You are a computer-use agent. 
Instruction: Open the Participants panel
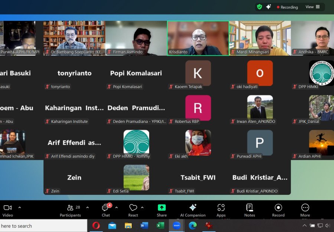(70, 210)
